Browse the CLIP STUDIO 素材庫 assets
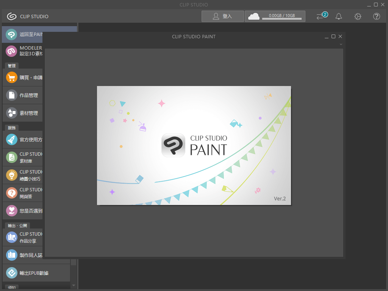 pos(11,157)
